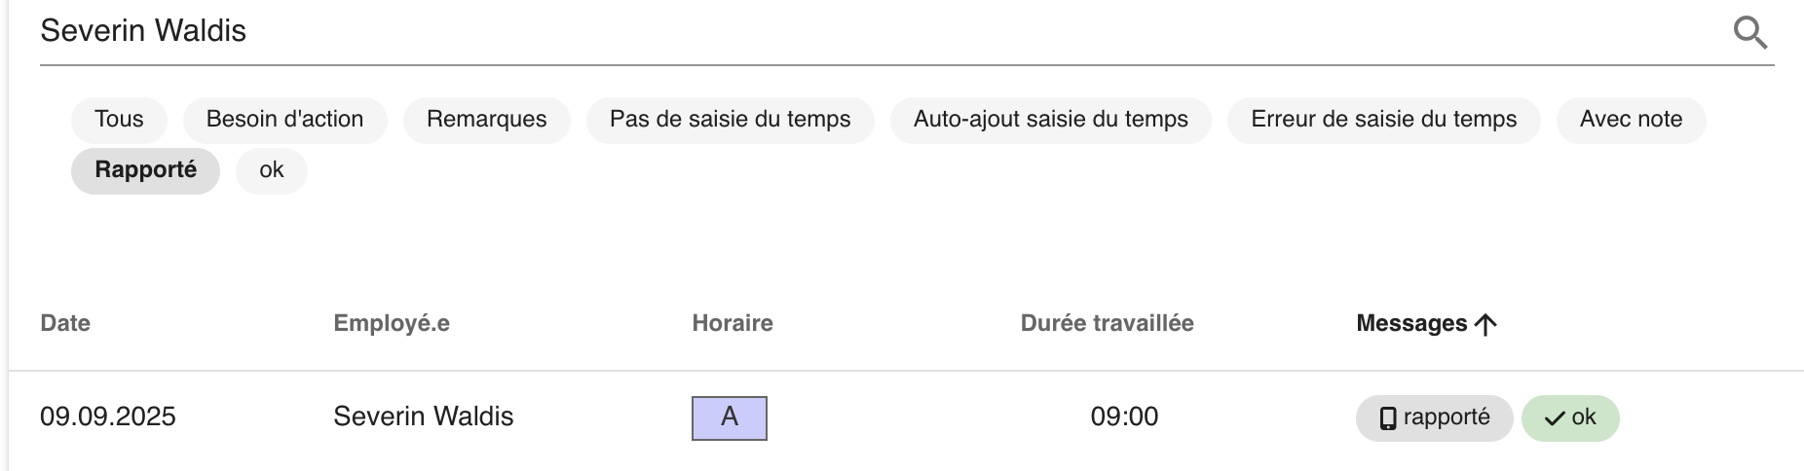Select the ok filter chip
The height and width of the screenshot is (471, 1804).
click(x=271, y=170)
